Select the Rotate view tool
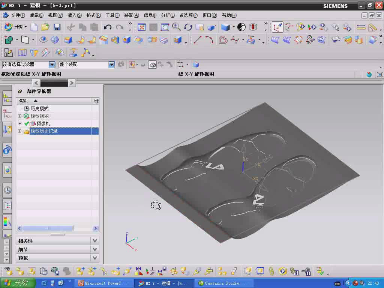This screenshot has width=384, height=288. [188, 27]
